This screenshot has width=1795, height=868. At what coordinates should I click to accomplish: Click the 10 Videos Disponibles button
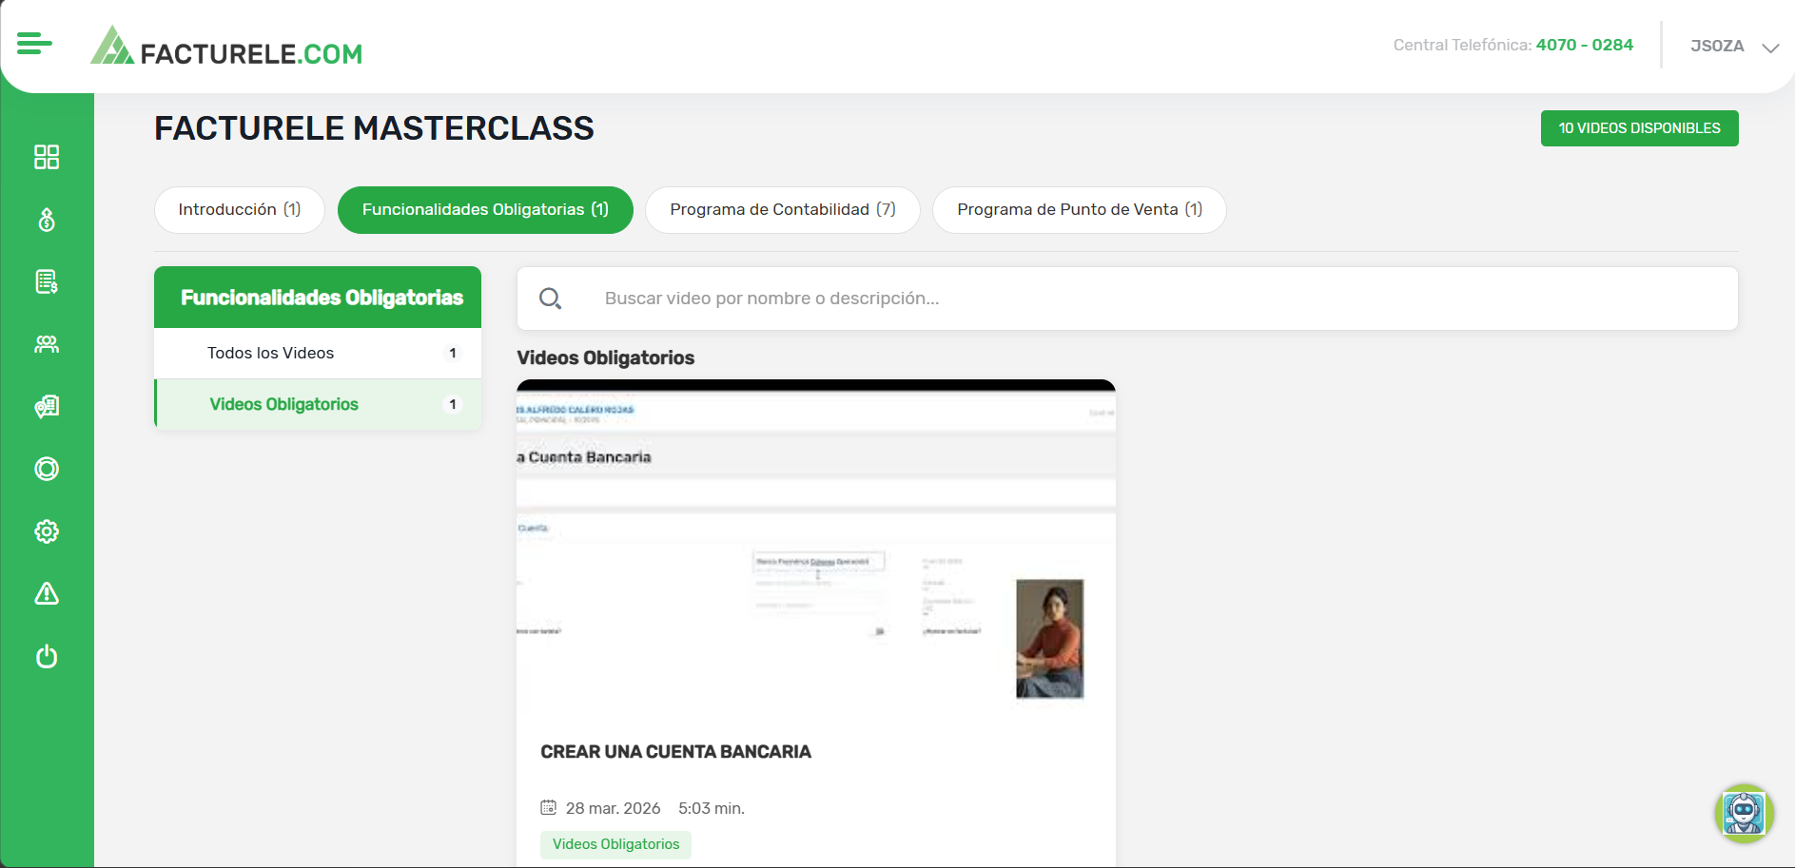point(1639,128)
